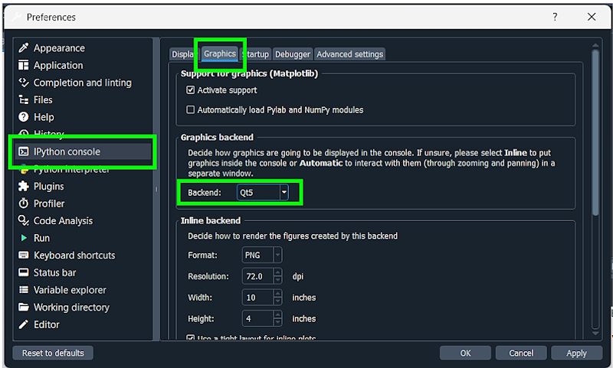Click the Height 4 input field
The width and height of the screenshot is (613, 368).
click(x=258, y=318)
